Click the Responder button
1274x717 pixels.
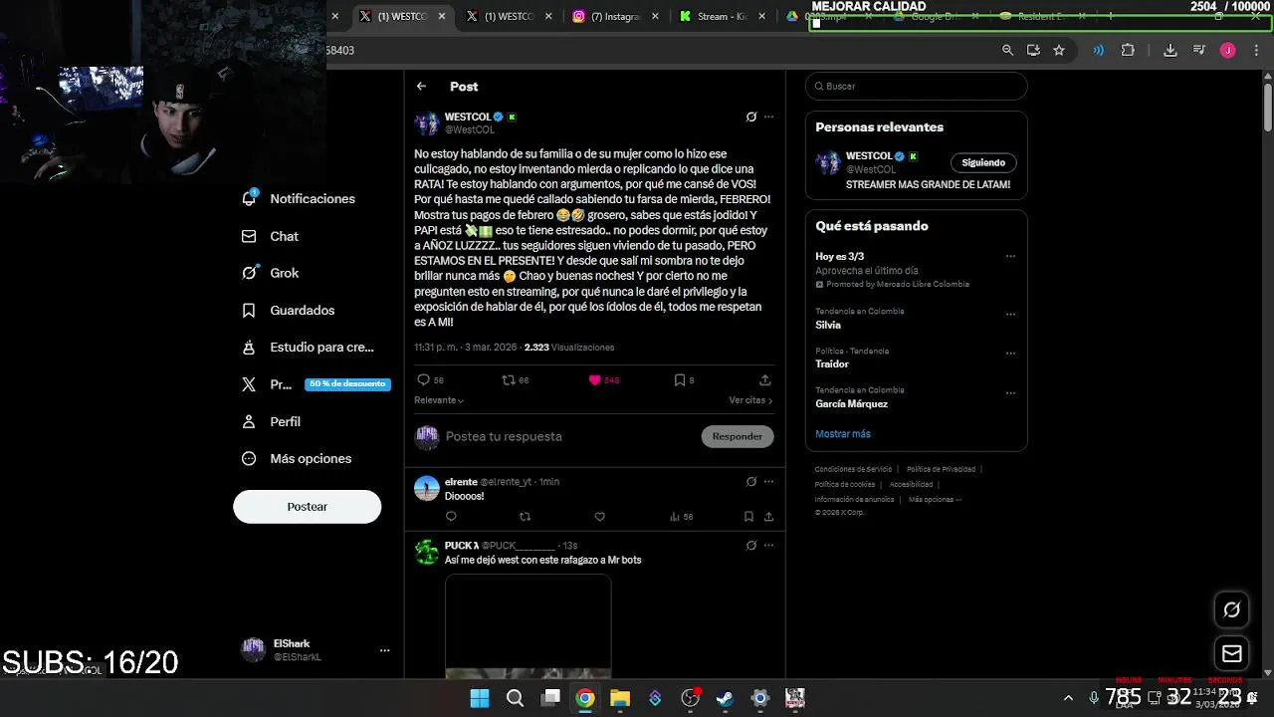(738, 436)
